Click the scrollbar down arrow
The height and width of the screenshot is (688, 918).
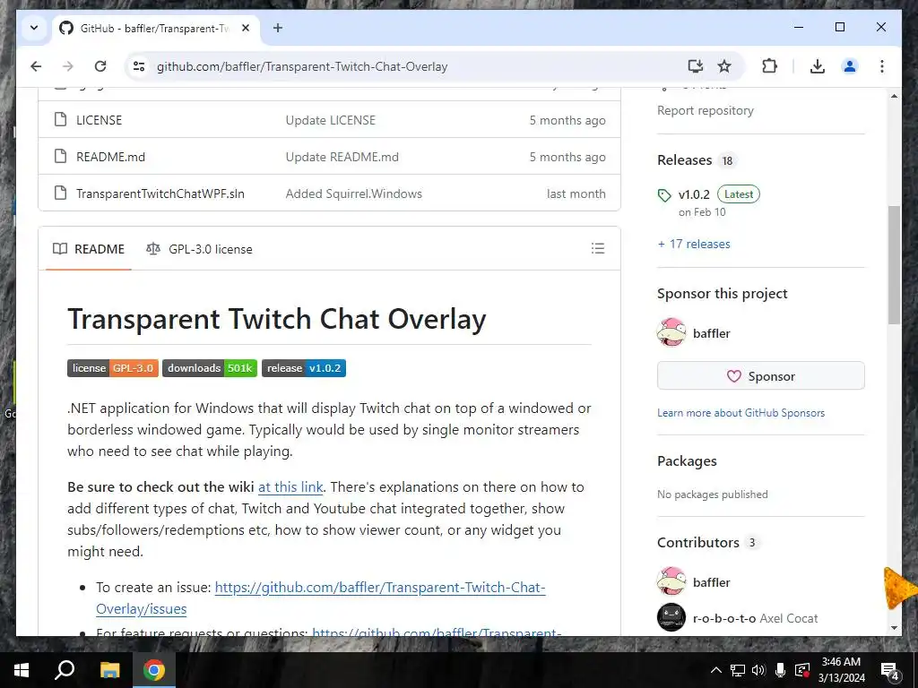(894, 628)
